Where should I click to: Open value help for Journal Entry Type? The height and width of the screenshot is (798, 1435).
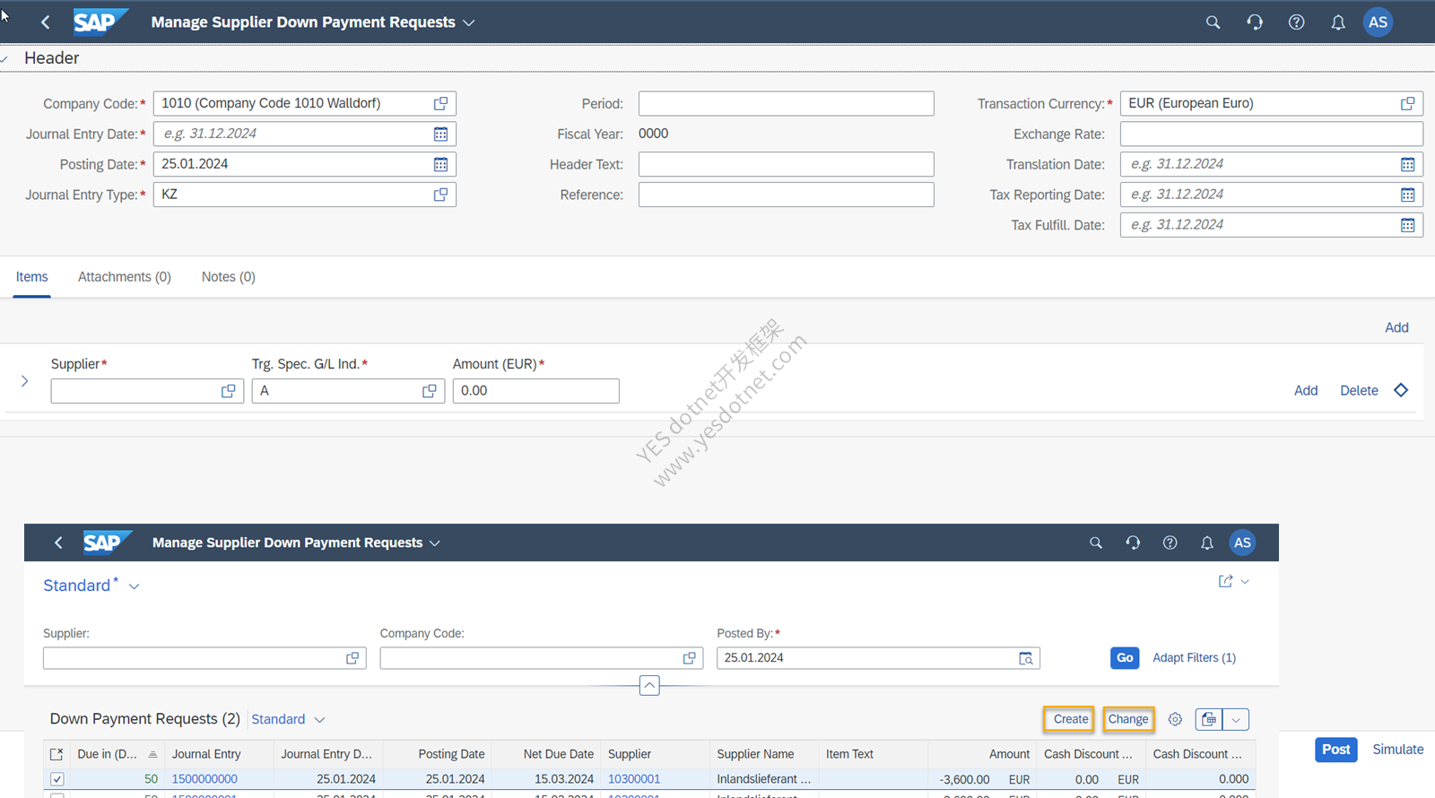[x=440, y=195]
